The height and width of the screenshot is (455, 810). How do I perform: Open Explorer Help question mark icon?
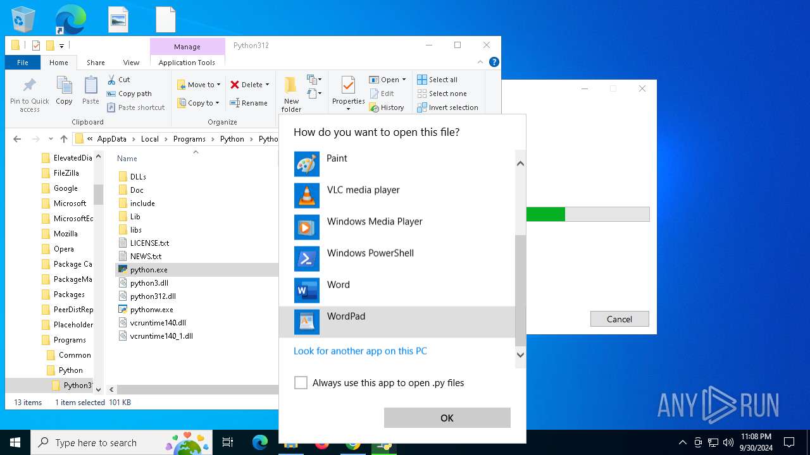click(494, 62)
